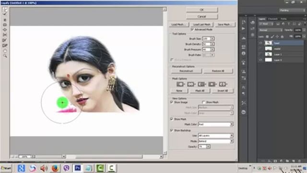The image size is (307, 173).
Task: Click the lock transparent pixels icon
Action: coord(267,37)
